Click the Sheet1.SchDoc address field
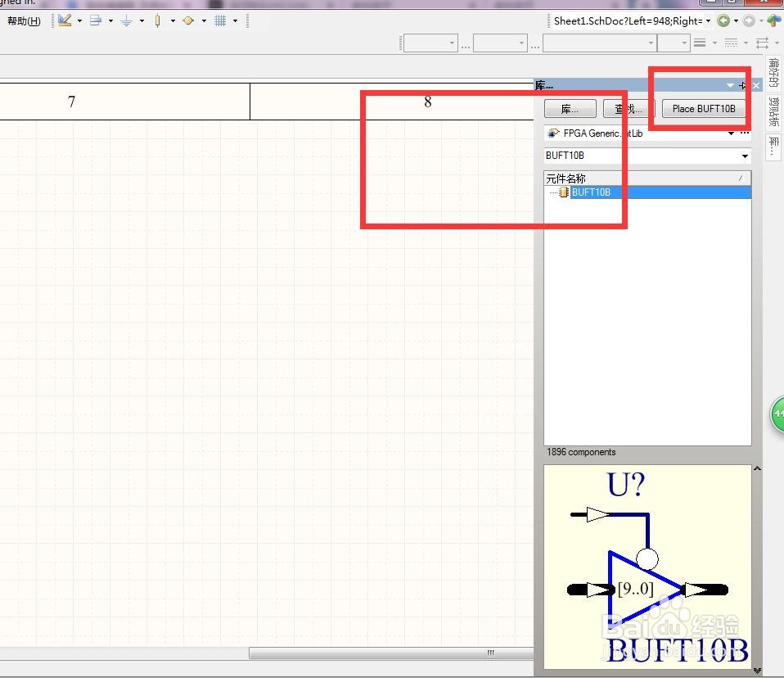This screenshot has width=784, height=678. tap(628, 21)
